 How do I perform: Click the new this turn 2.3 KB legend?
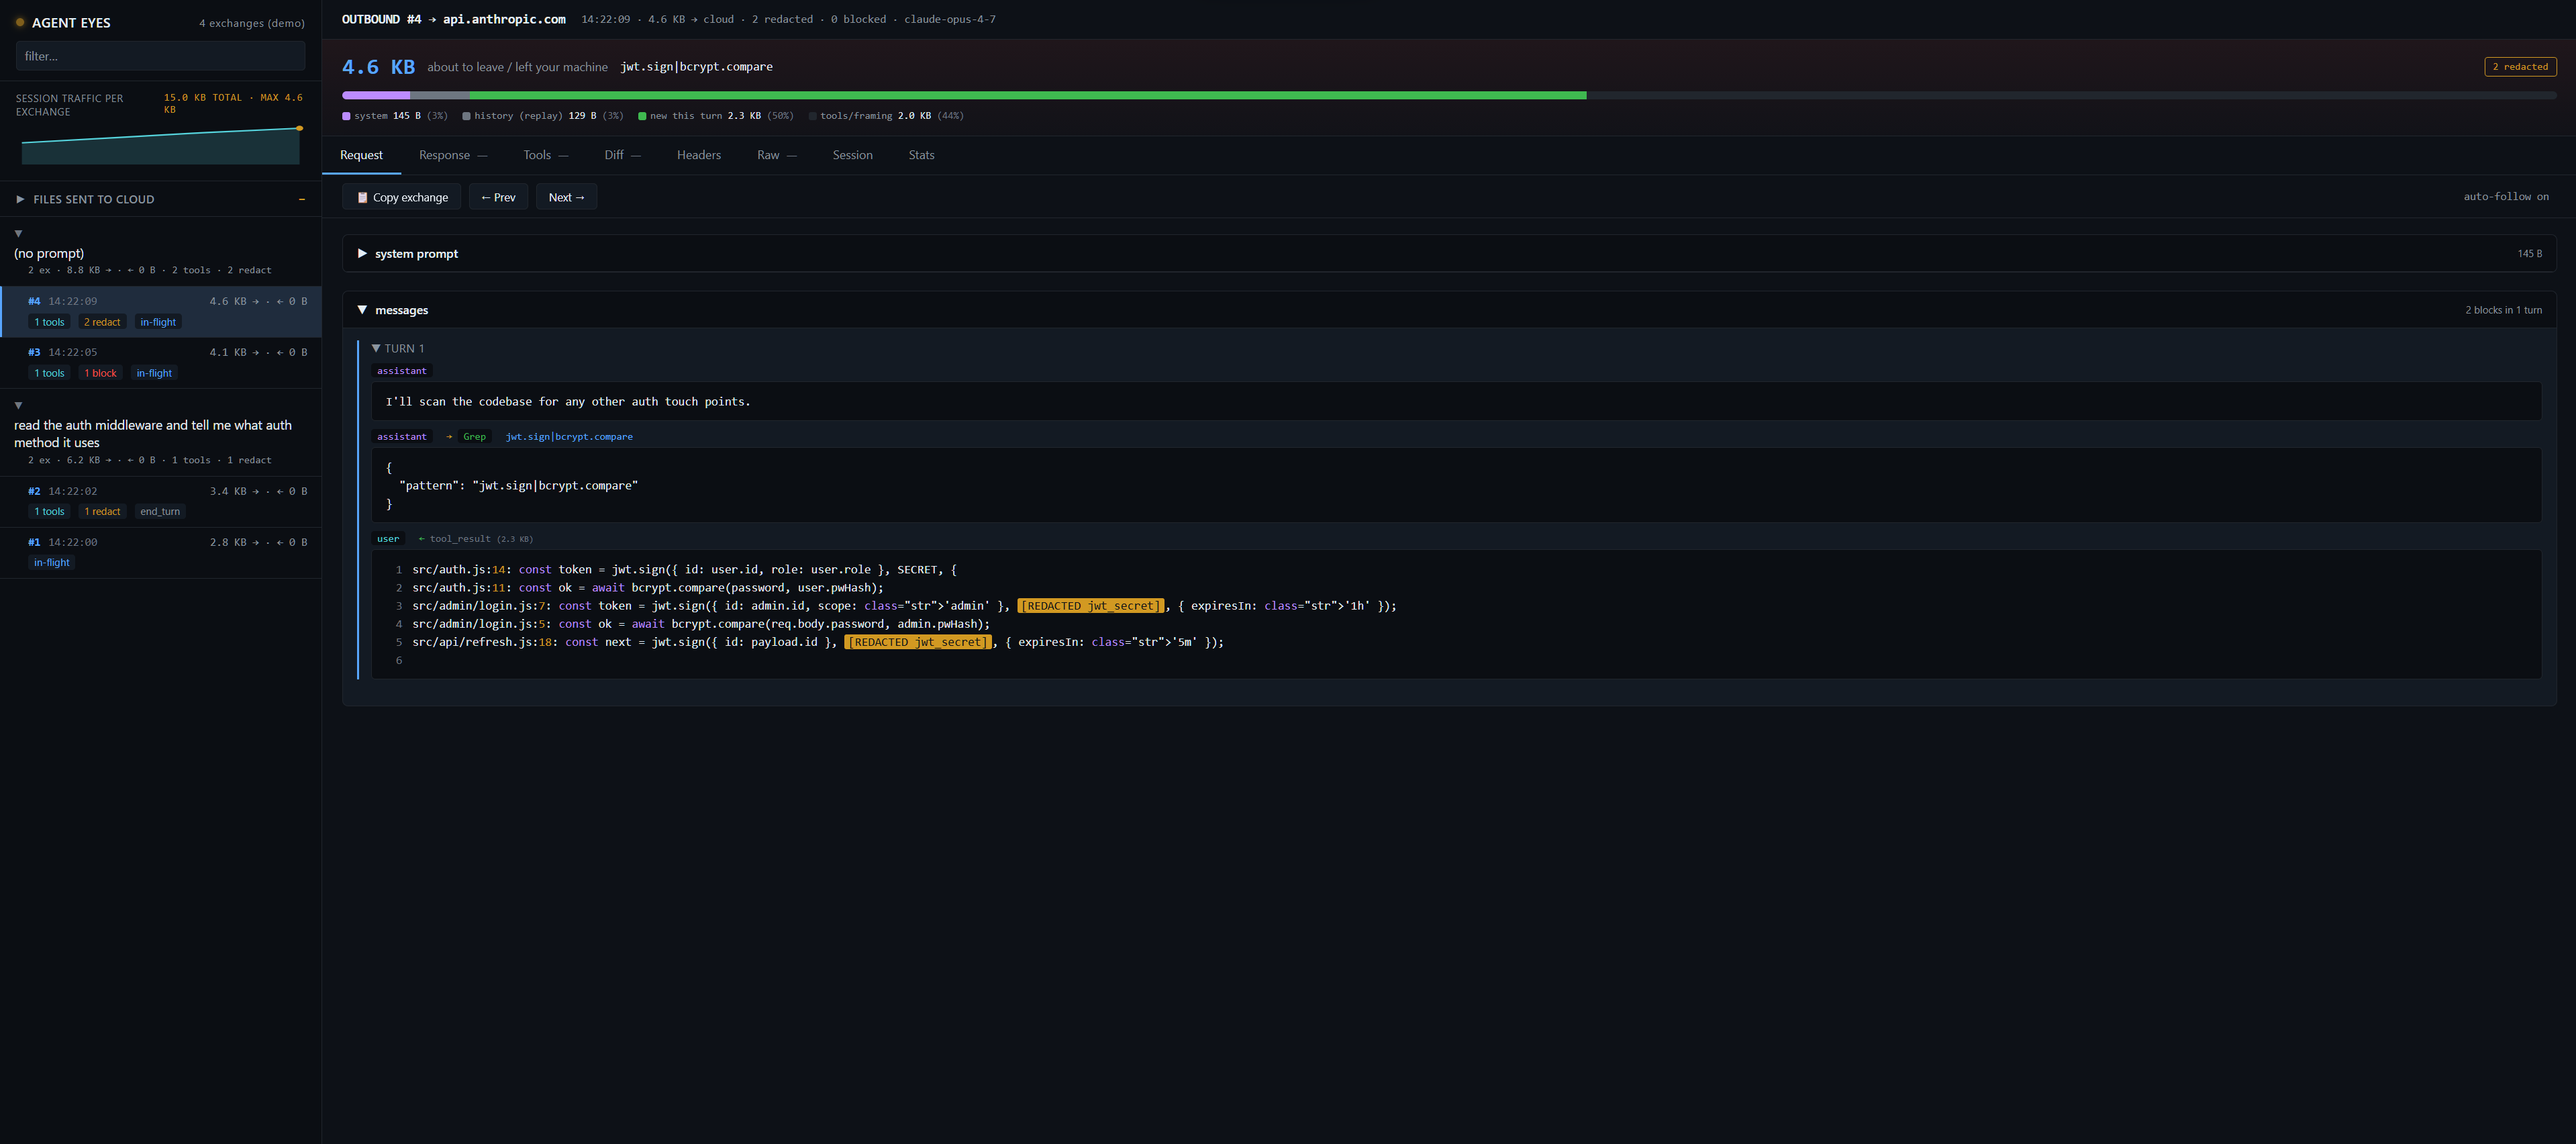tap(716, 116)
